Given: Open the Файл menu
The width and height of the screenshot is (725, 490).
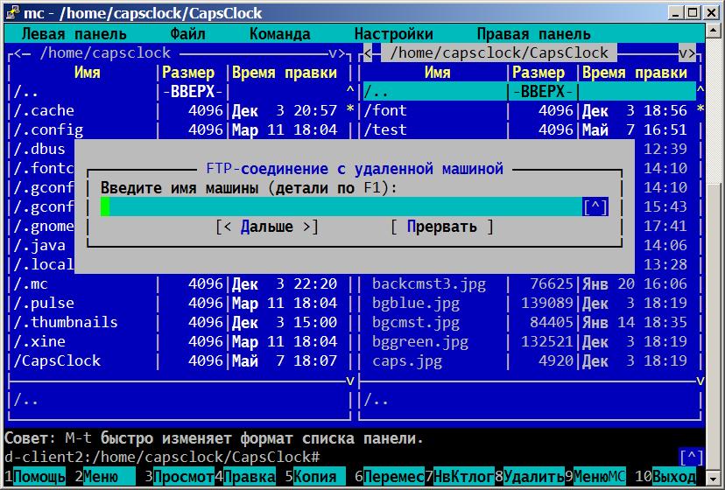Looking at the screenshot, I should 187,34.
